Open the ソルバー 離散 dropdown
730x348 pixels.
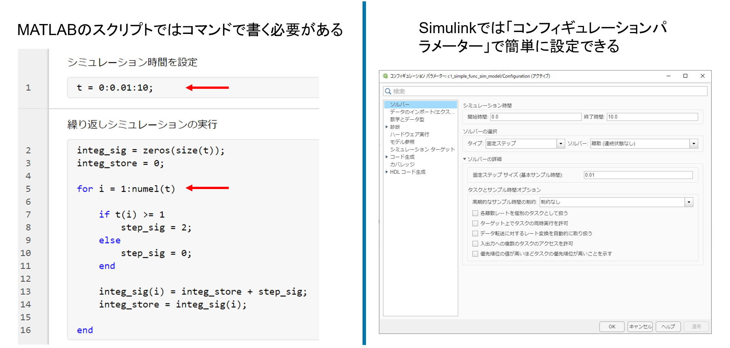[694, 144]
